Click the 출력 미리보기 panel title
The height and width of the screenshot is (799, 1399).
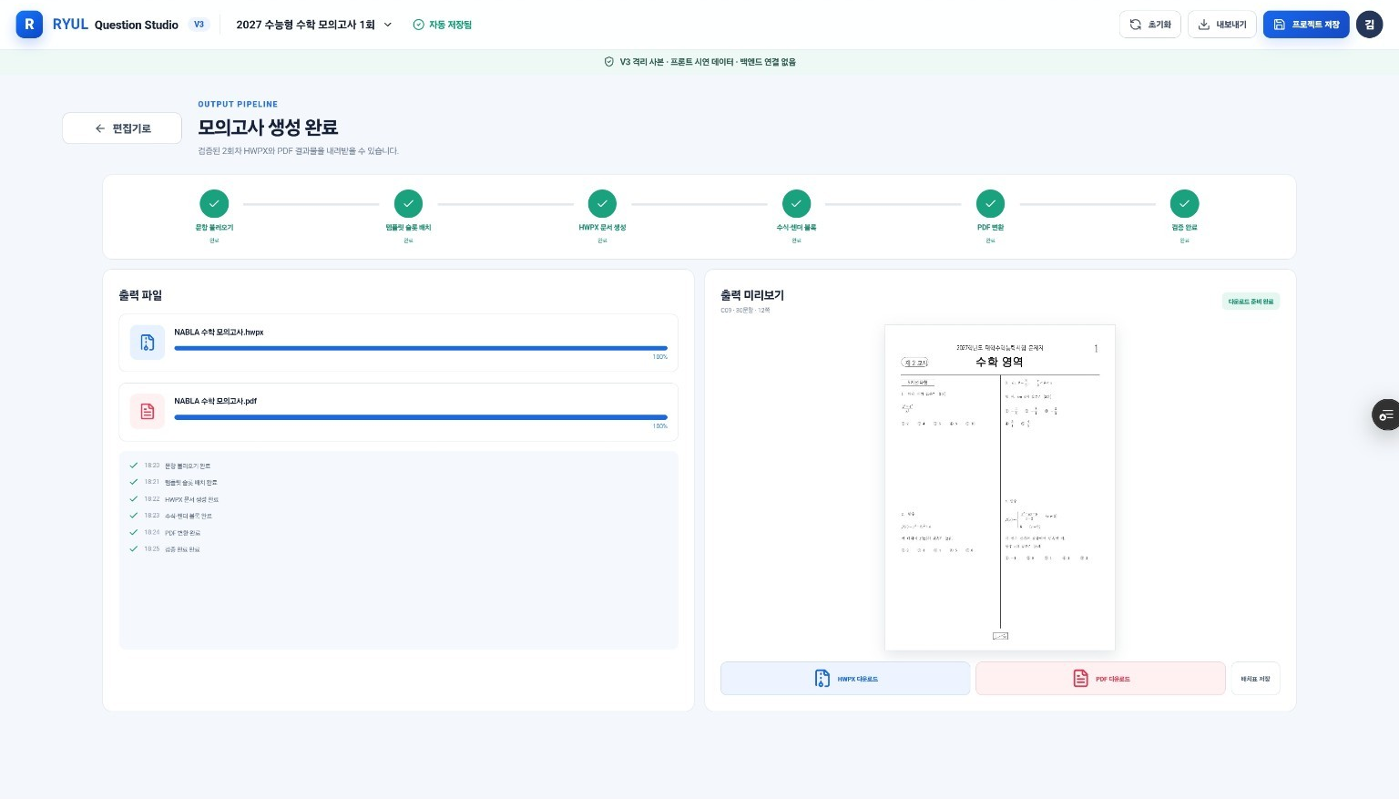coord(752,295)
